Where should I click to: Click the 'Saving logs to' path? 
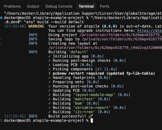tap(122, 39)
